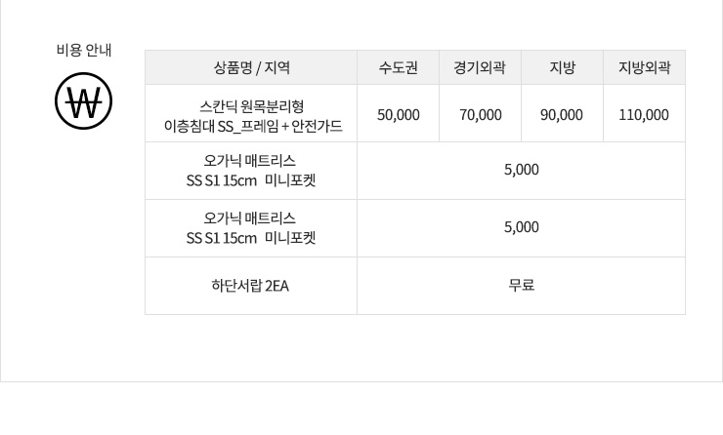Image resolution: width=723 pixels, height=435 pixels.
Task: Click the 지방 column header
Action: 562,68
